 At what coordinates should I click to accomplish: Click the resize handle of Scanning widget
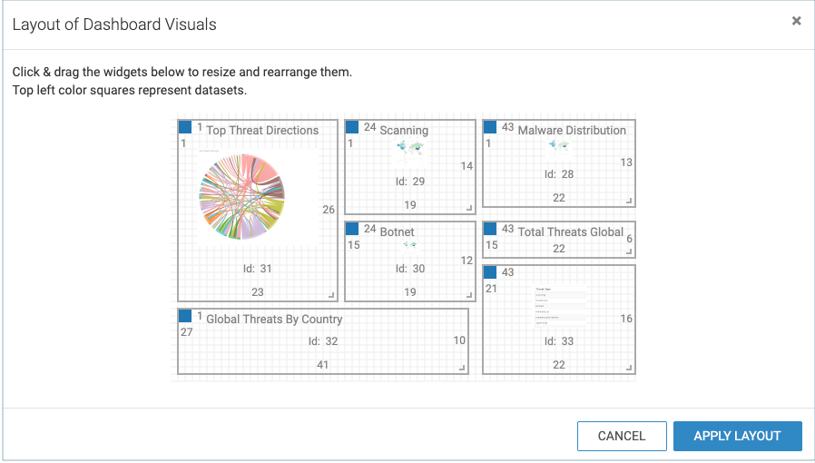469,207
